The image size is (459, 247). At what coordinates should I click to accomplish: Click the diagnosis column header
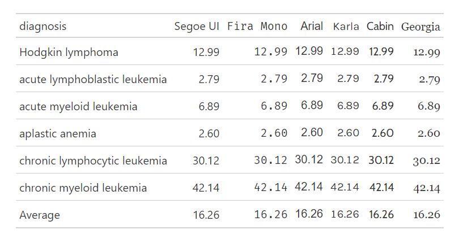click(x=42, y=27)
